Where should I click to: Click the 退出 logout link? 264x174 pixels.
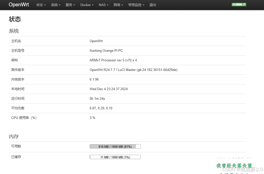[x=153, y=5]
